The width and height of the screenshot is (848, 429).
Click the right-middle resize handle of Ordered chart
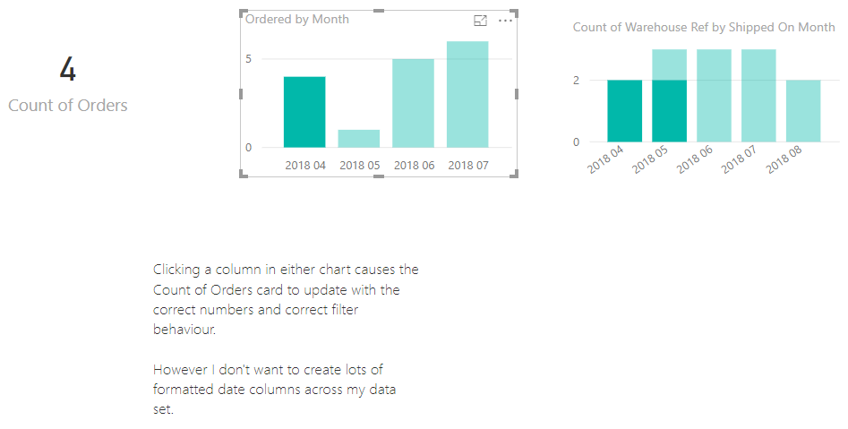516,93
